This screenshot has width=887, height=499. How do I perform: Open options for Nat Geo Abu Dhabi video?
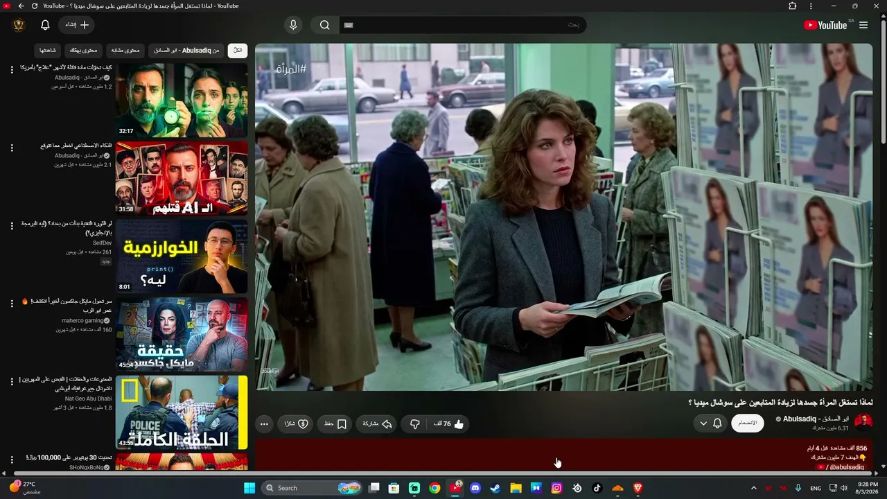[12, 382]
